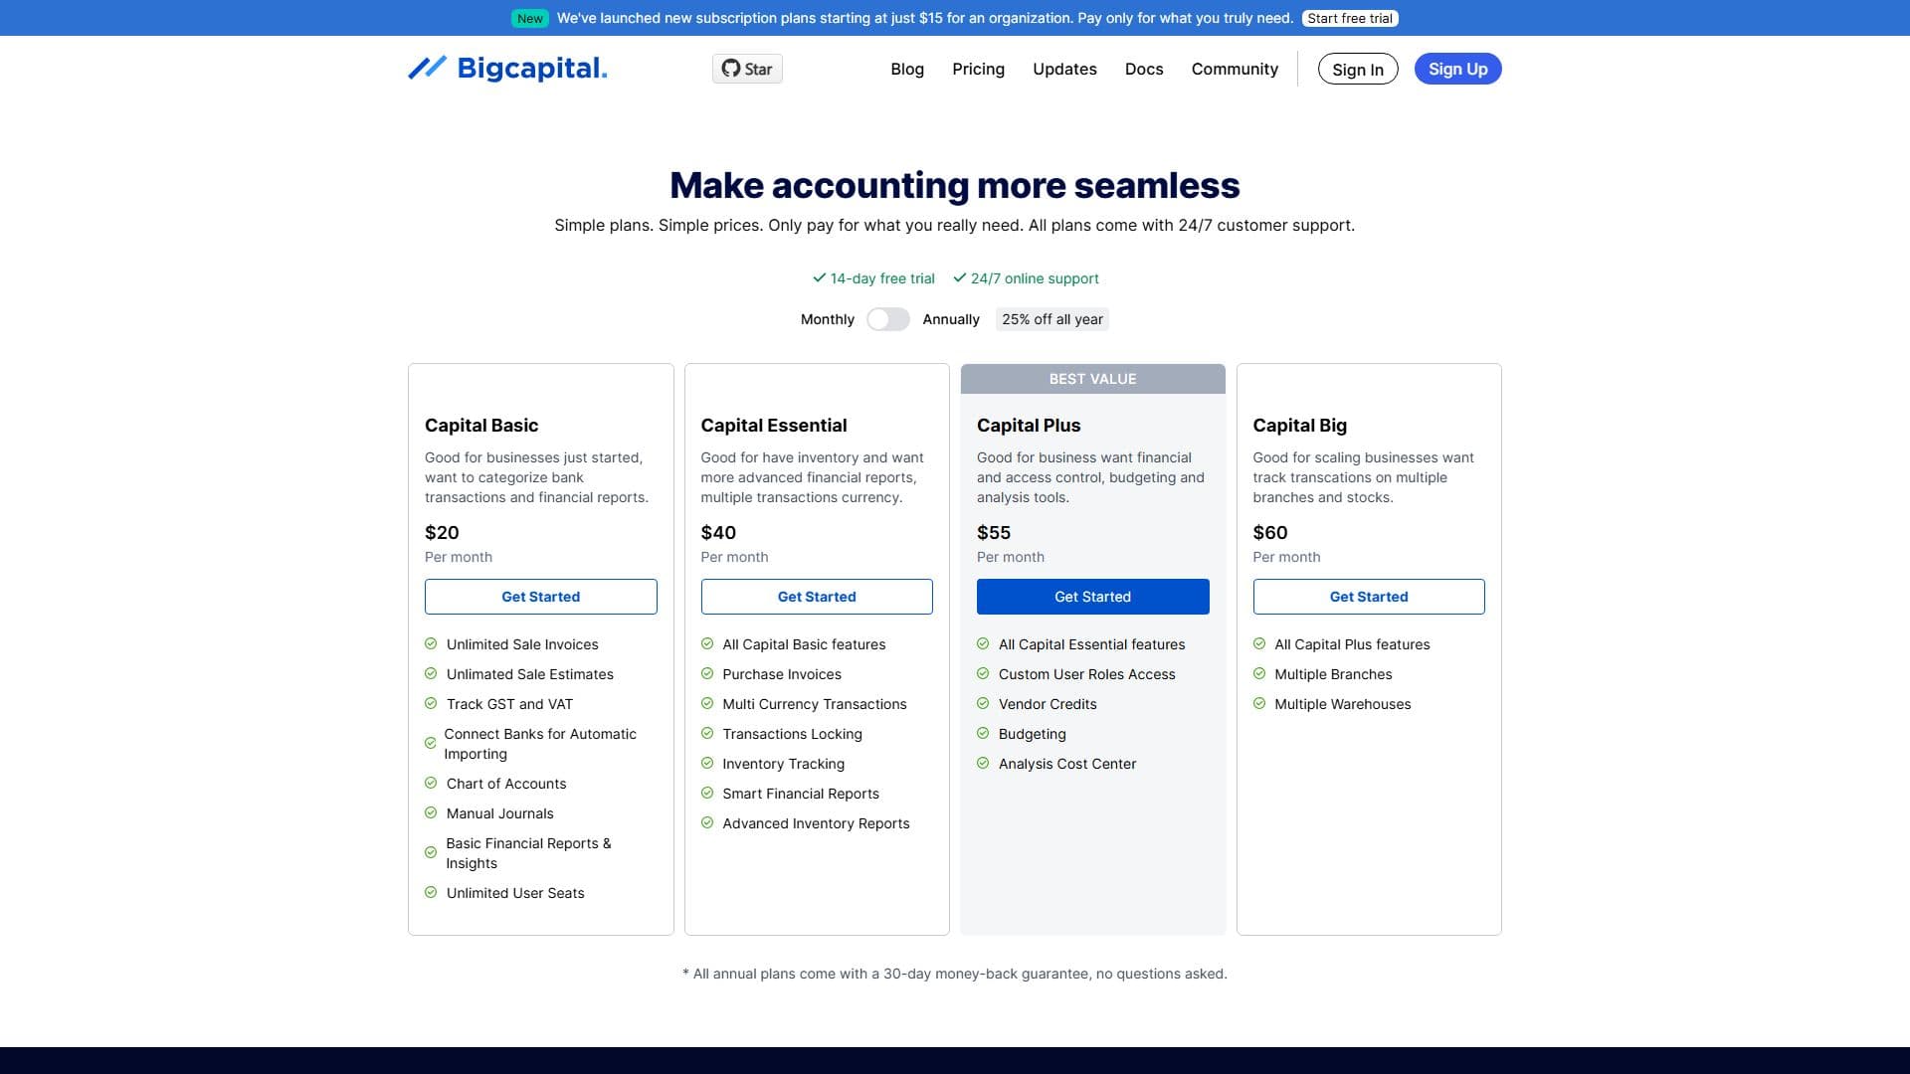1910x1074 pixels.
Task: Click check icon beside Purchase Invoices
Action: pyautogui.click(x=707, y=673)
